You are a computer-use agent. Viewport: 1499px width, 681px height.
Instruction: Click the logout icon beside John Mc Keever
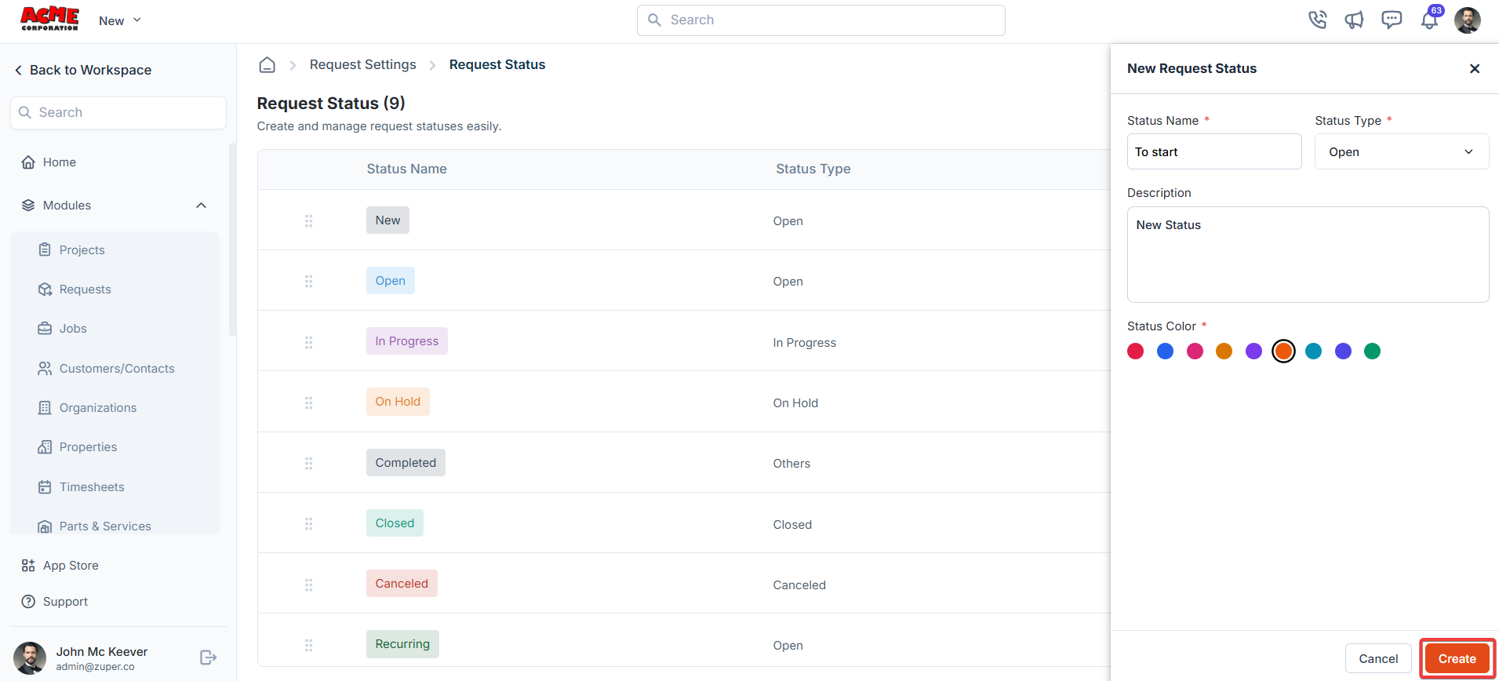coord(208,657)
